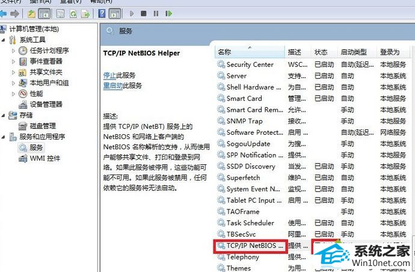Open 任务计划程序 in the tree
Viewport: 415px width, 272px height.
[49, 51]
